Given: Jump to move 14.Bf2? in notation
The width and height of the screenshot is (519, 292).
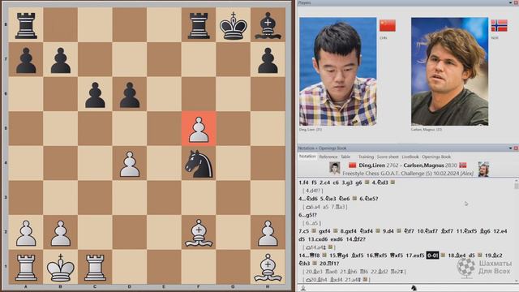Looking at the screenshot, I should coord(355,239).
